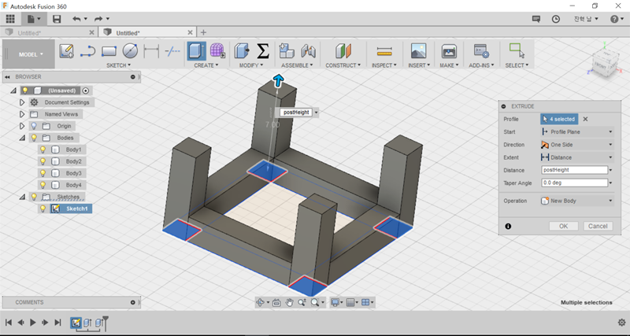Viewport: 630px width, 336px height.
Task: Click the Distance postHeight input field
Action: pyautogui.click(x=575, y=170)
